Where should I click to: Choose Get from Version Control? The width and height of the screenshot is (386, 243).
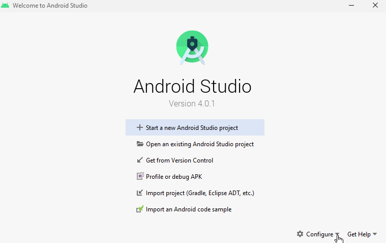(195, 160)
